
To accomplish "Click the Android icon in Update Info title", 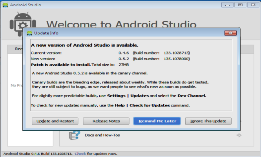I will 29,33.
